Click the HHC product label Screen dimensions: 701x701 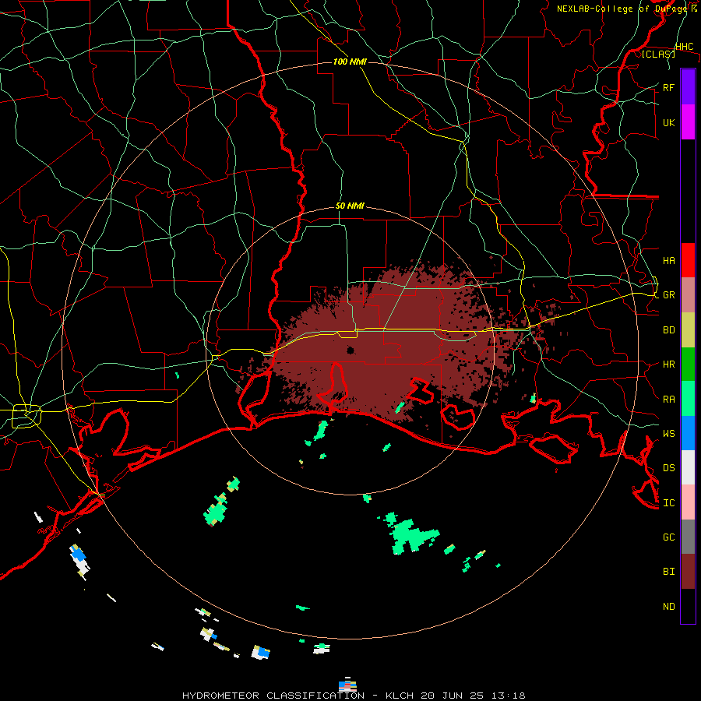tap(684, 47)
